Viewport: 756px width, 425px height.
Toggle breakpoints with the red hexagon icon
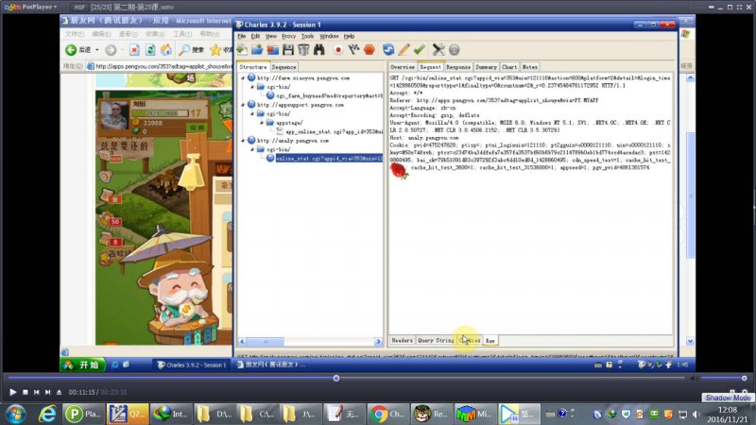369,50
